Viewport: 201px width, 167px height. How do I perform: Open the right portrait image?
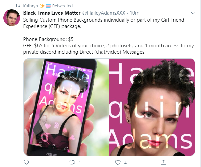pyautogui.click(x=152, y=107)
